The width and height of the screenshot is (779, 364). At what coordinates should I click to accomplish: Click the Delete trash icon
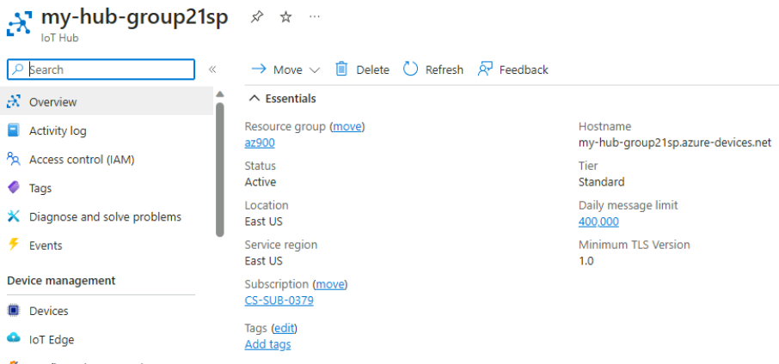point(341,70)
